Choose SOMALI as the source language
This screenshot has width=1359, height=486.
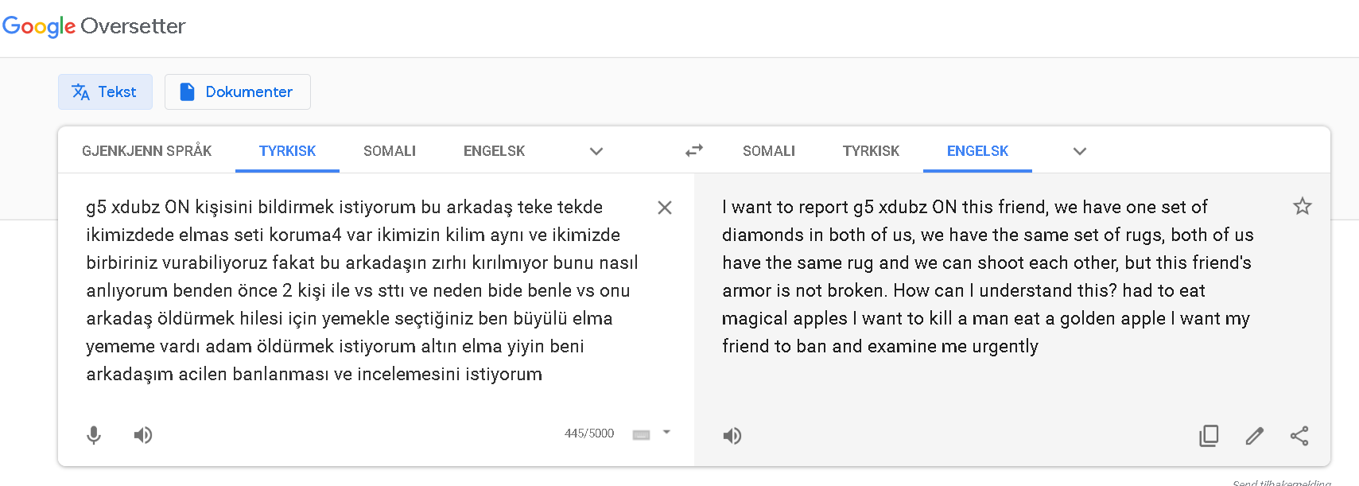click(x=390, y=150)
